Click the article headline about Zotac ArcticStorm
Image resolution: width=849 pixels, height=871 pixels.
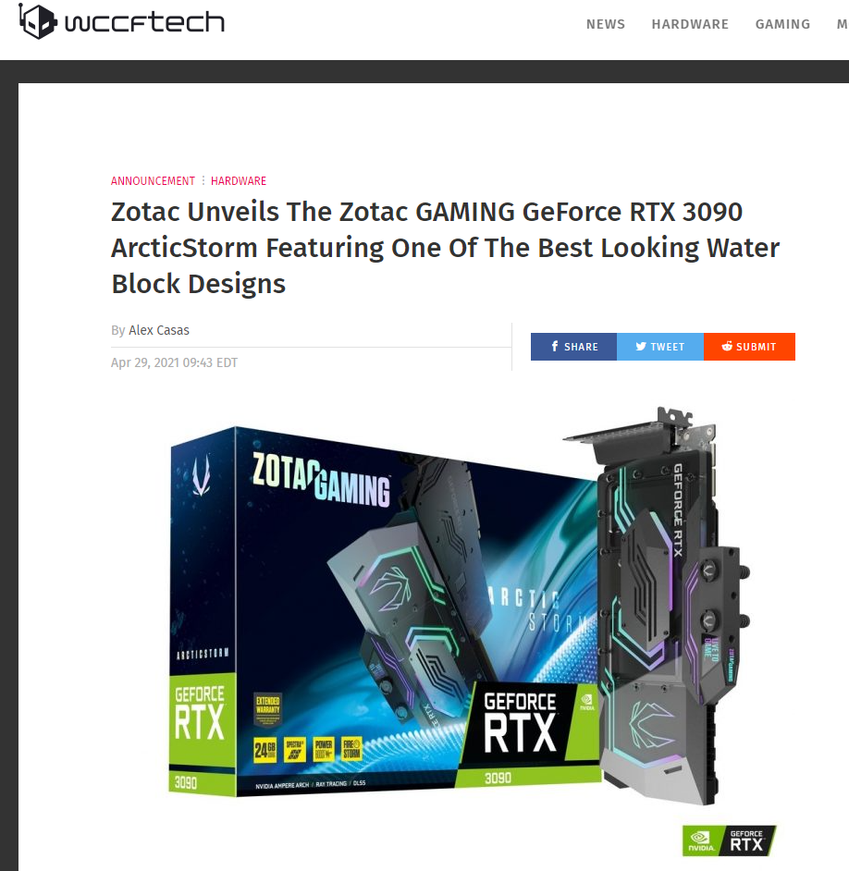(445, 248)
